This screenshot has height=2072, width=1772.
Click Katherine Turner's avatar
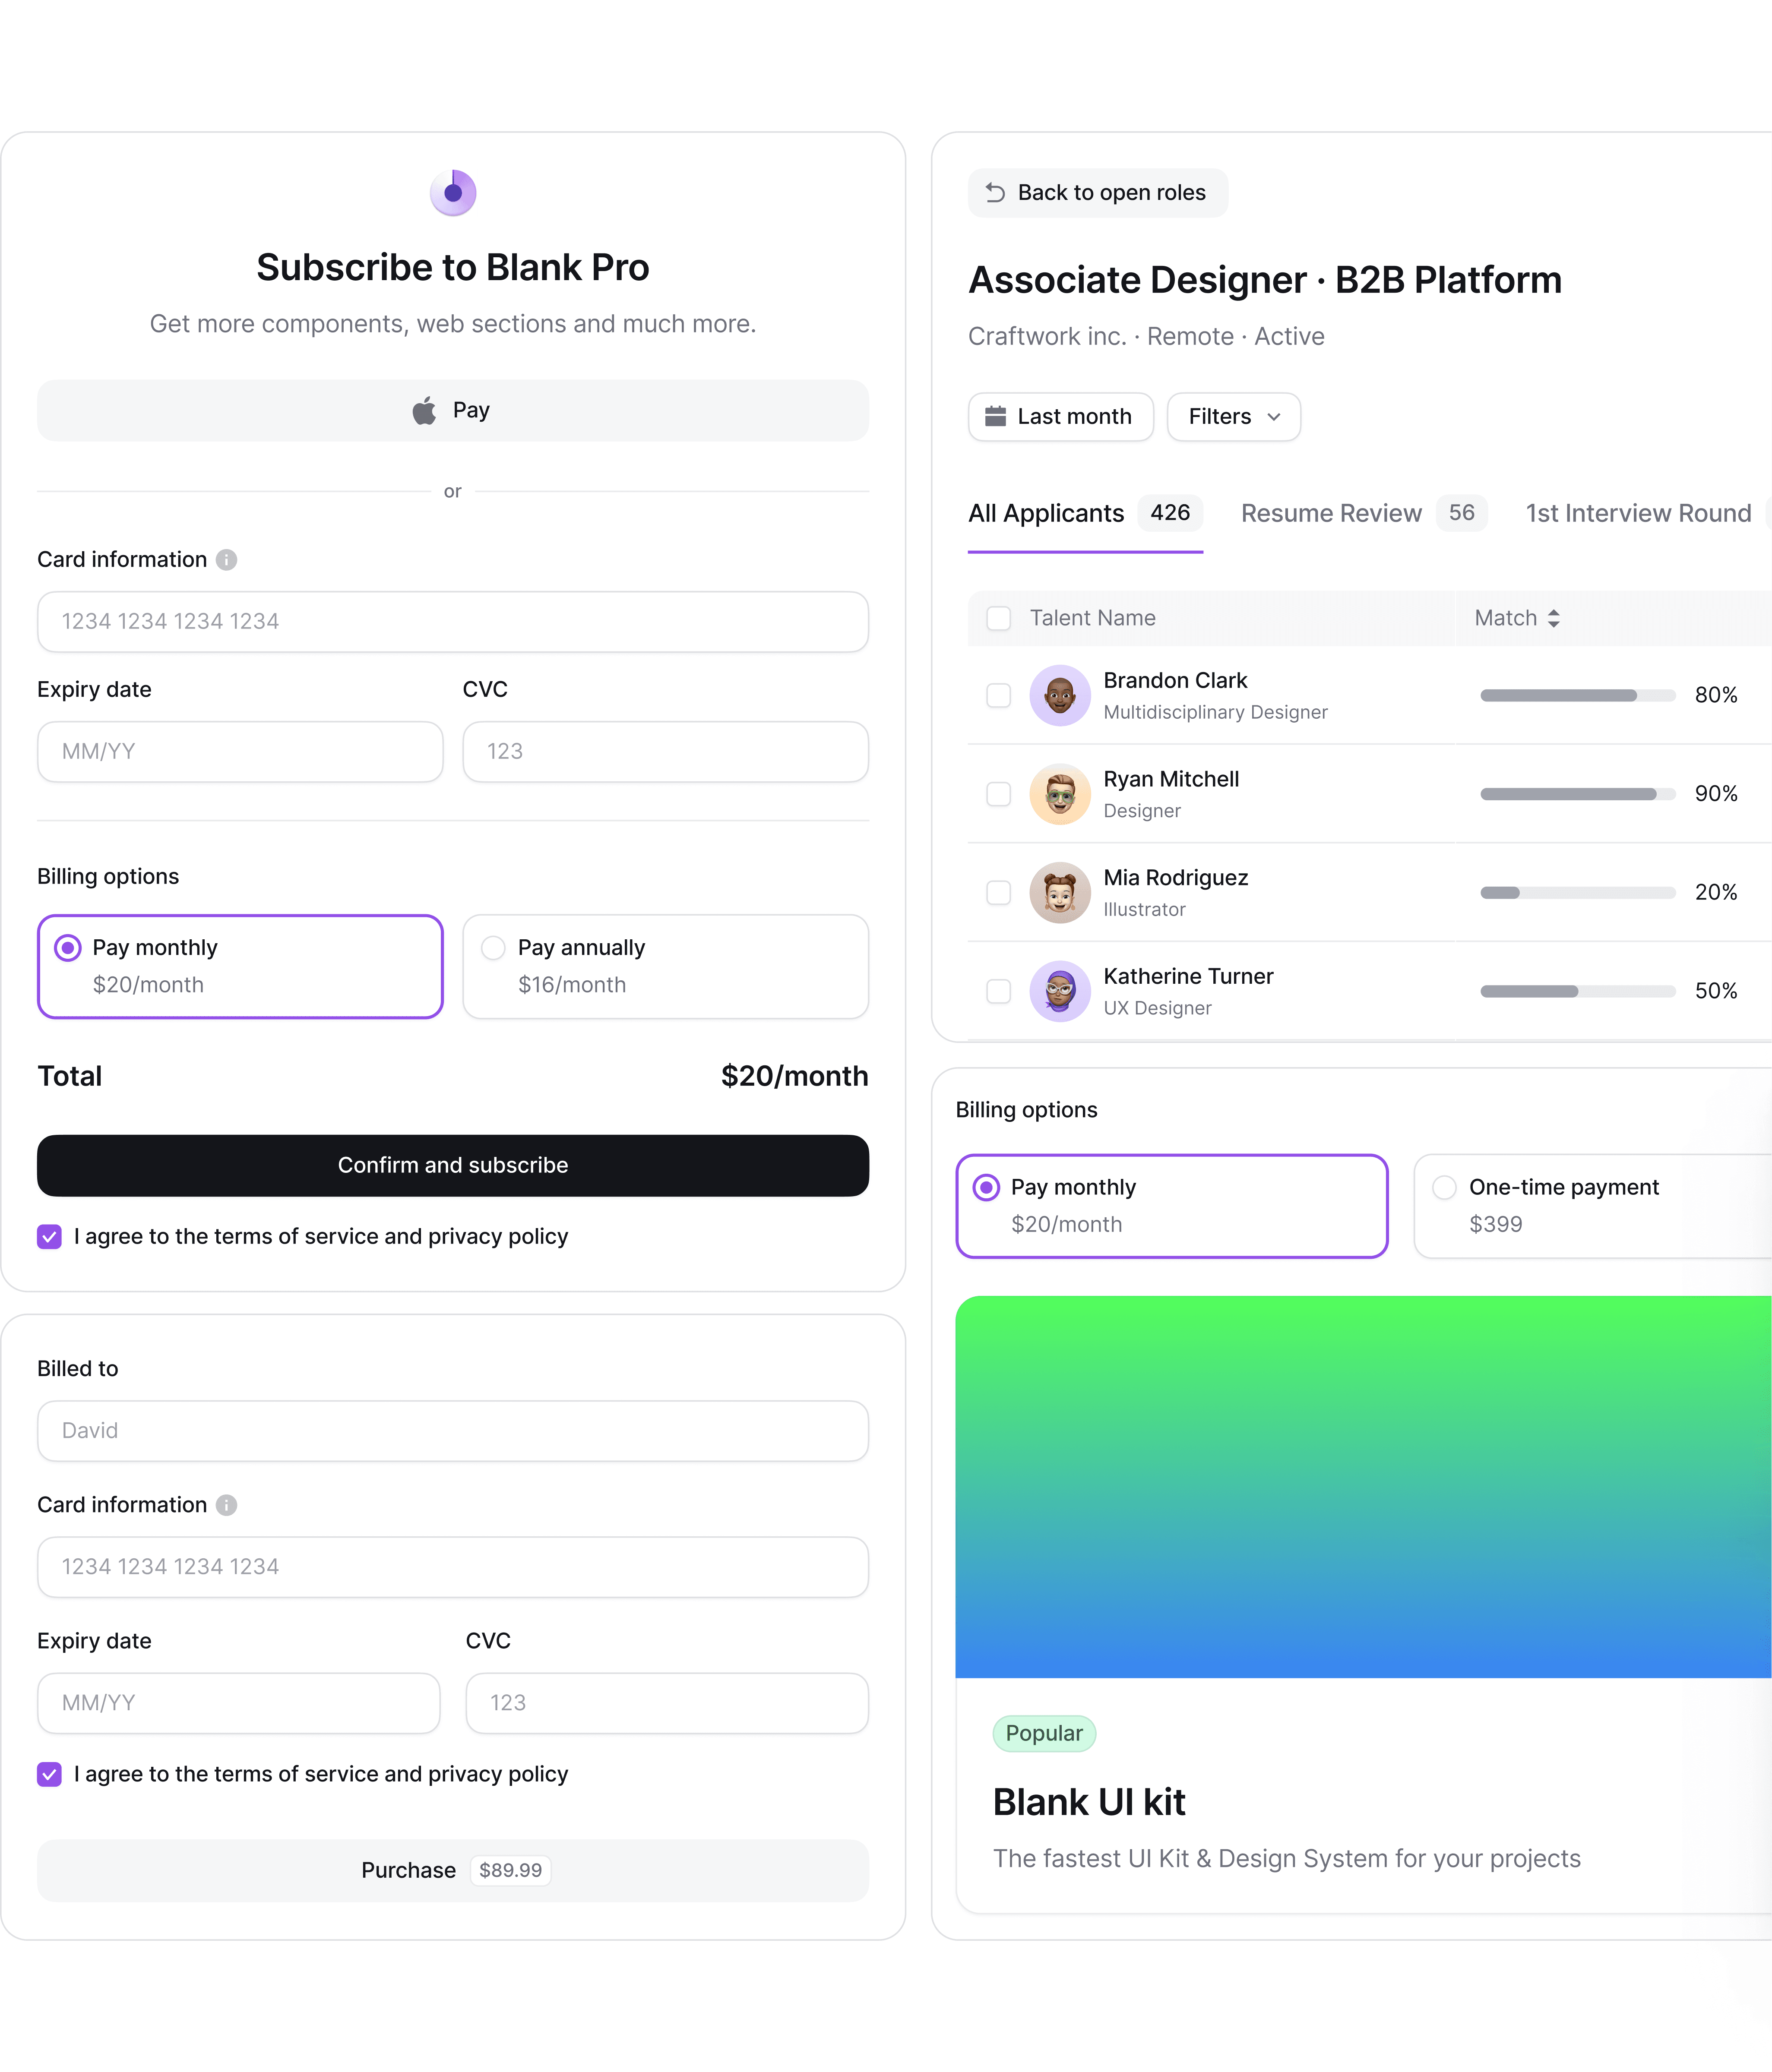[x=1060, y=991]
